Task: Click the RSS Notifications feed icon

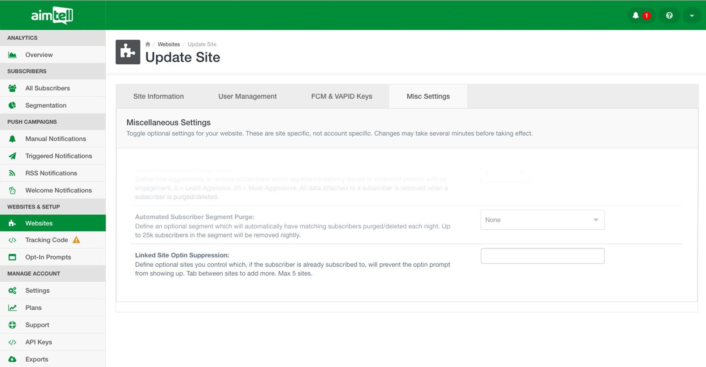Action: point(12,173)
